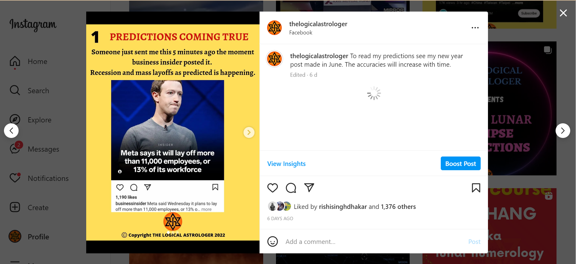The width and height of the screenshot is (576, 264).
Task: Open Search in the sidebar
Action: point(29,91)
